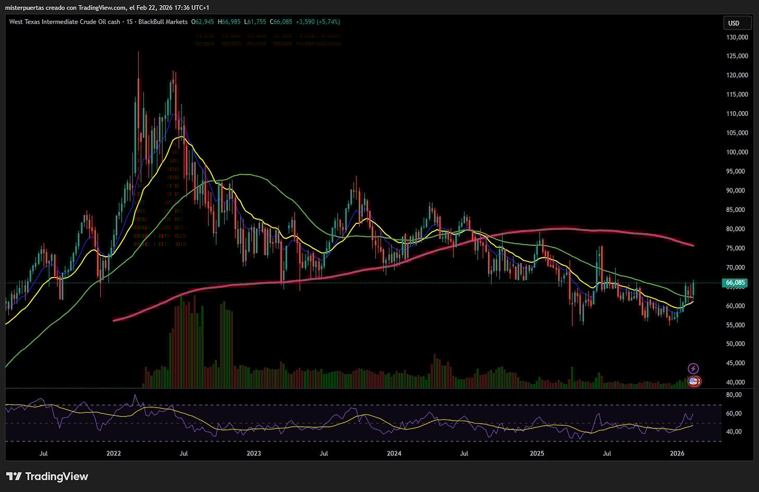
Task: Click the 100,000 price axis label
Action: 737,152
